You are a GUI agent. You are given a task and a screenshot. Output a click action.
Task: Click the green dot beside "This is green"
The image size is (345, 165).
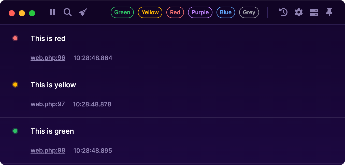[x=15, y=131]
